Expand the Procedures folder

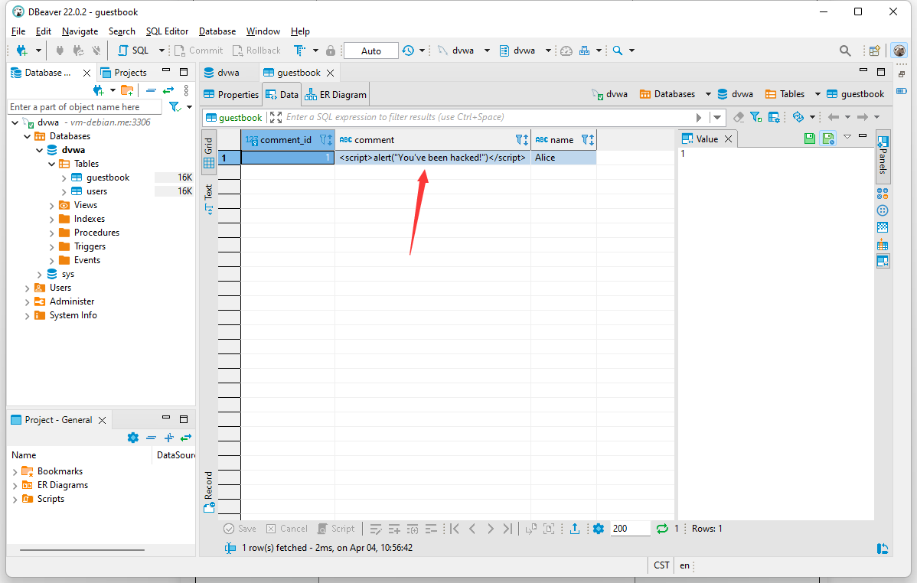tap(51, 233)
